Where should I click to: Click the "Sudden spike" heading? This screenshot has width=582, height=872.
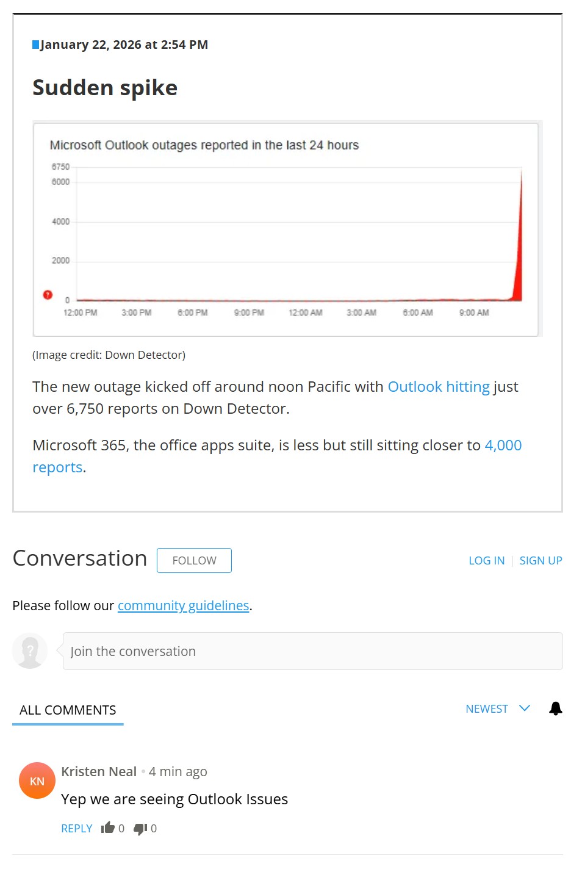click(105, 88)
